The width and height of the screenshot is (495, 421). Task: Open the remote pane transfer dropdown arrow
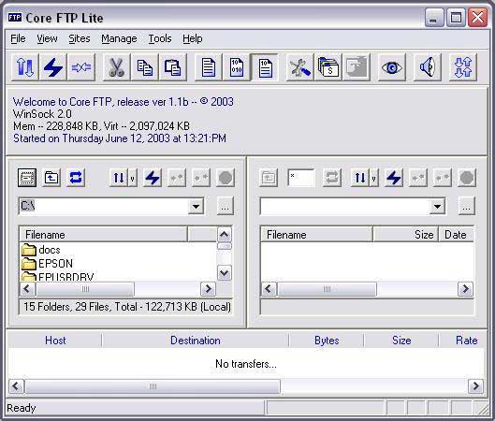tap(374, 178)
